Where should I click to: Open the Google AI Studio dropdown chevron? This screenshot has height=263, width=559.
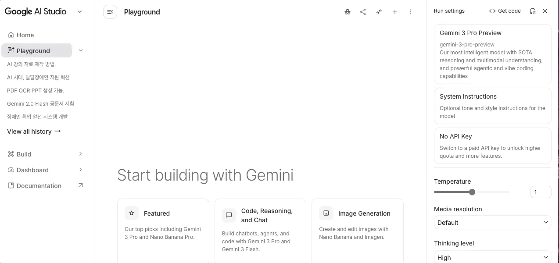click(x=80, y=12)
